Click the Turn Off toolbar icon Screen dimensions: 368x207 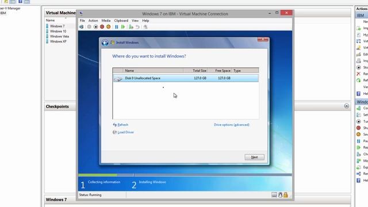coord(95,27)
